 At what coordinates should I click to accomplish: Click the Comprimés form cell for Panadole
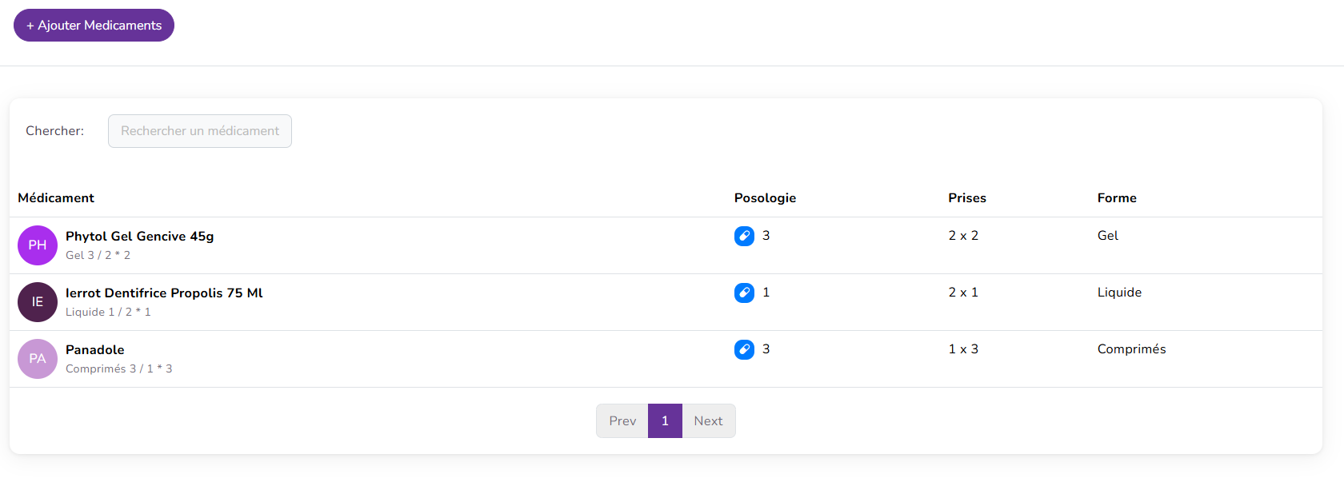pos(1131,349)
